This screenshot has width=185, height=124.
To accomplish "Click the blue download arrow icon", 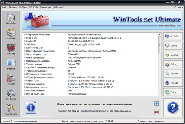I will [157, 104].
